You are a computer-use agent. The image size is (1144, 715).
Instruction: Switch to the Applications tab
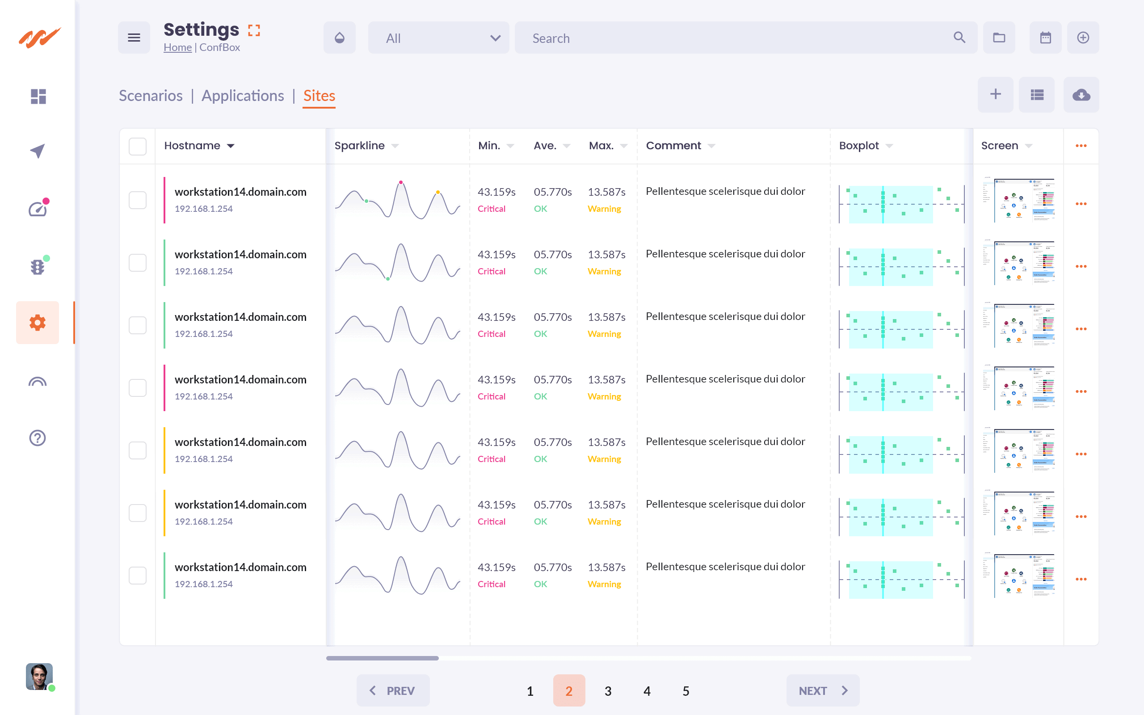(243, 96)
